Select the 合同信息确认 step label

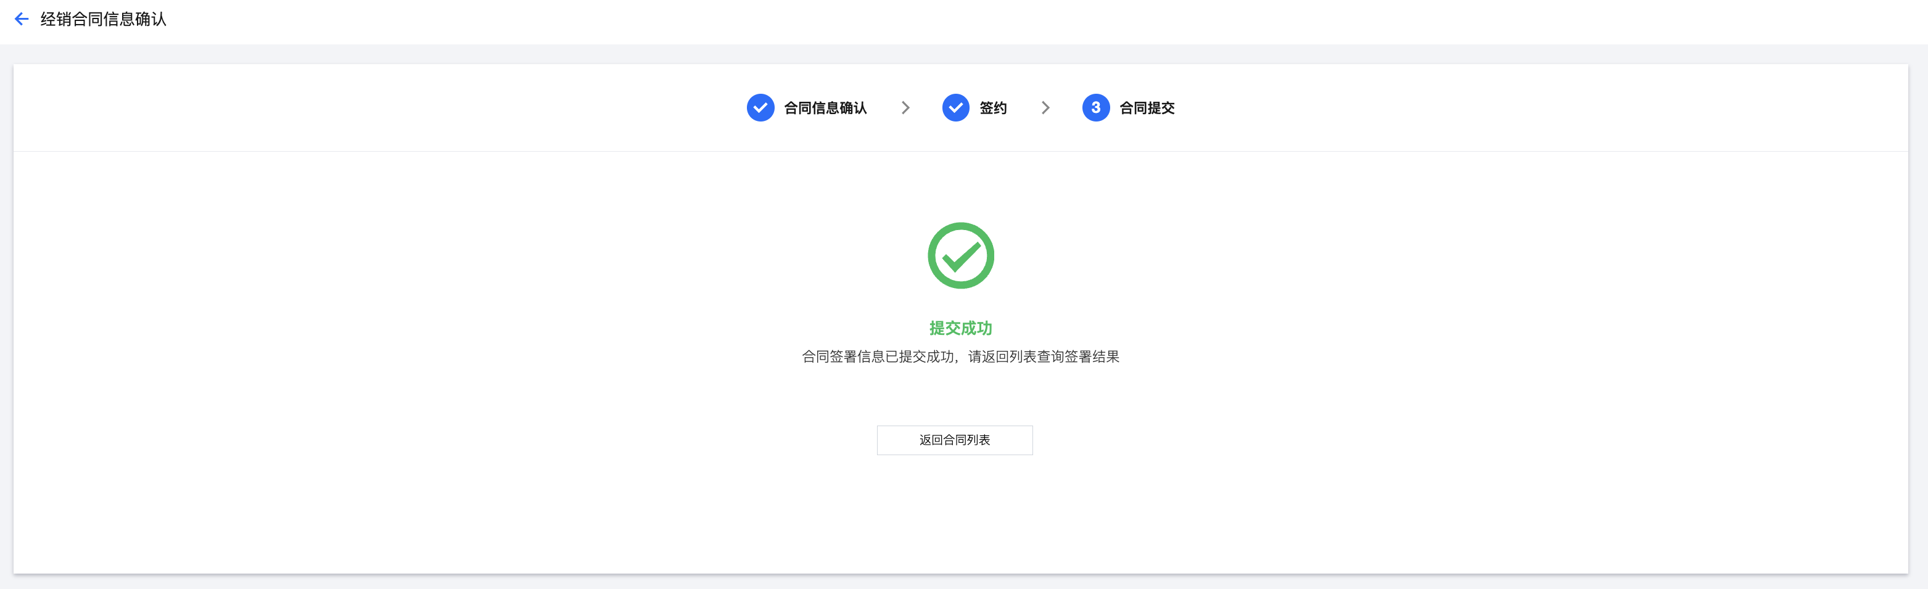[x=825, y=108]
